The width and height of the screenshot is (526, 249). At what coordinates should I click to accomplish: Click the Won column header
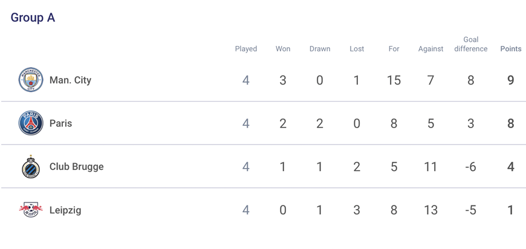283,49
